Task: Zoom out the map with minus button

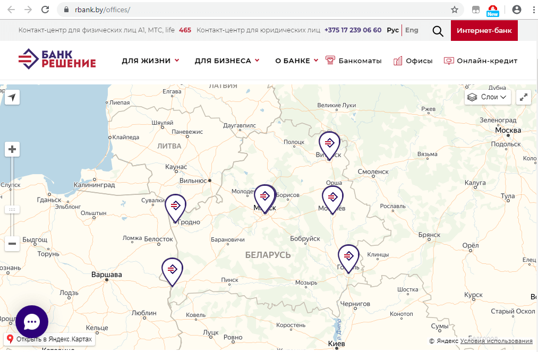Action: pos(12,244)
